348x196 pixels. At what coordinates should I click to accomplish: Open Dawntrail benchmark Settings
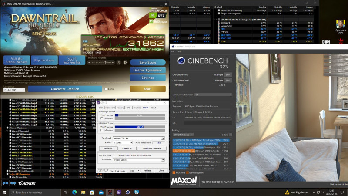pyautogui.click(x=147, y=78)
